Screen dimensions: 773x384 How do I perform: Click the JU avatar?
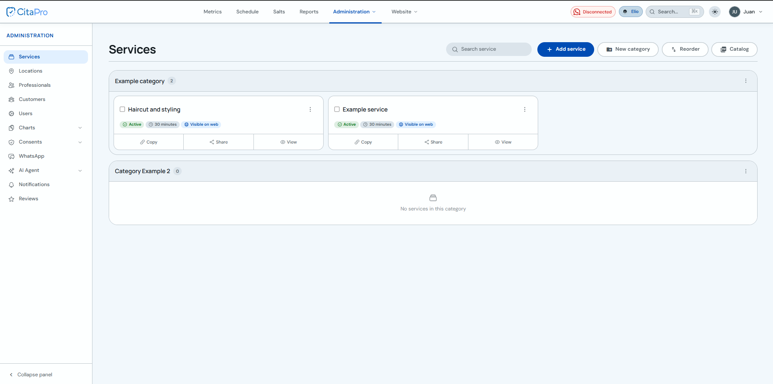pyautogui.click(x=734, y=12)
